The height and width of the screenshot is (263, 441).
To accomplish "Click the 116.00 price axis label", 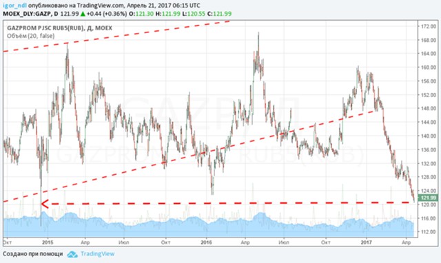I will pos(429,218).
